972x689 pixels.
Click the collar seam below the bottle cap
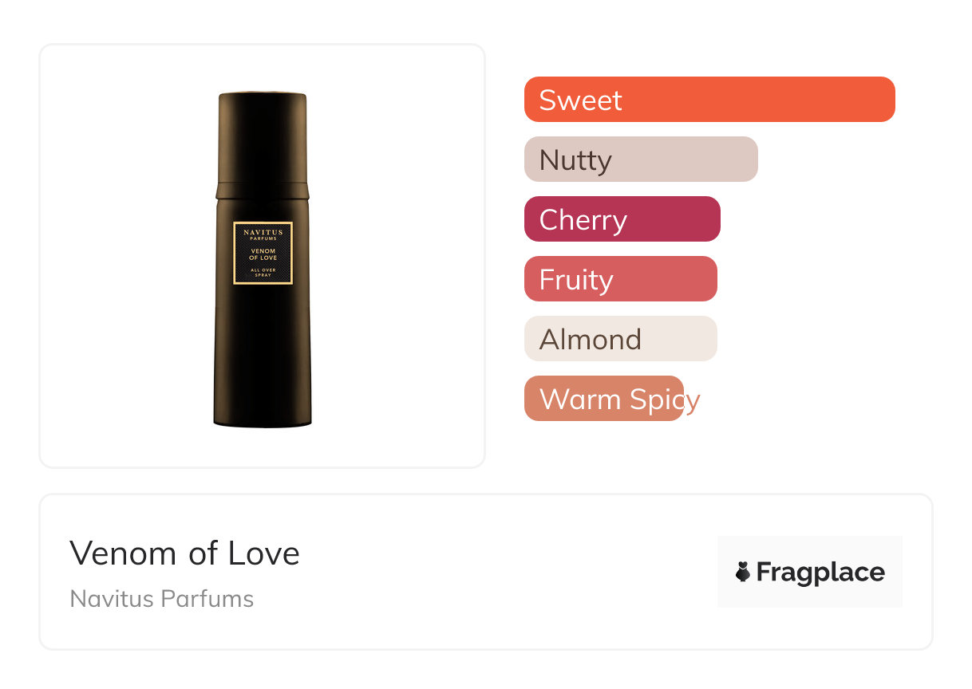click(x=263, y=191)
